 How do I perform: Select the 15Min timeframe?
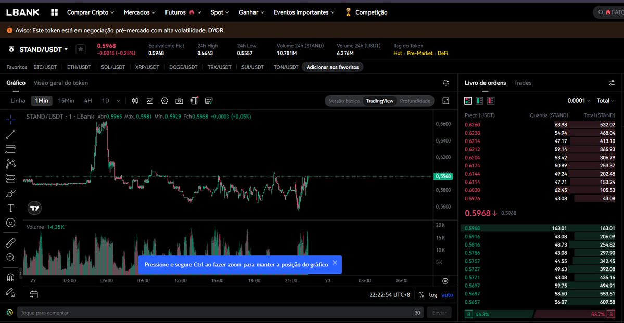pos(66,100)
